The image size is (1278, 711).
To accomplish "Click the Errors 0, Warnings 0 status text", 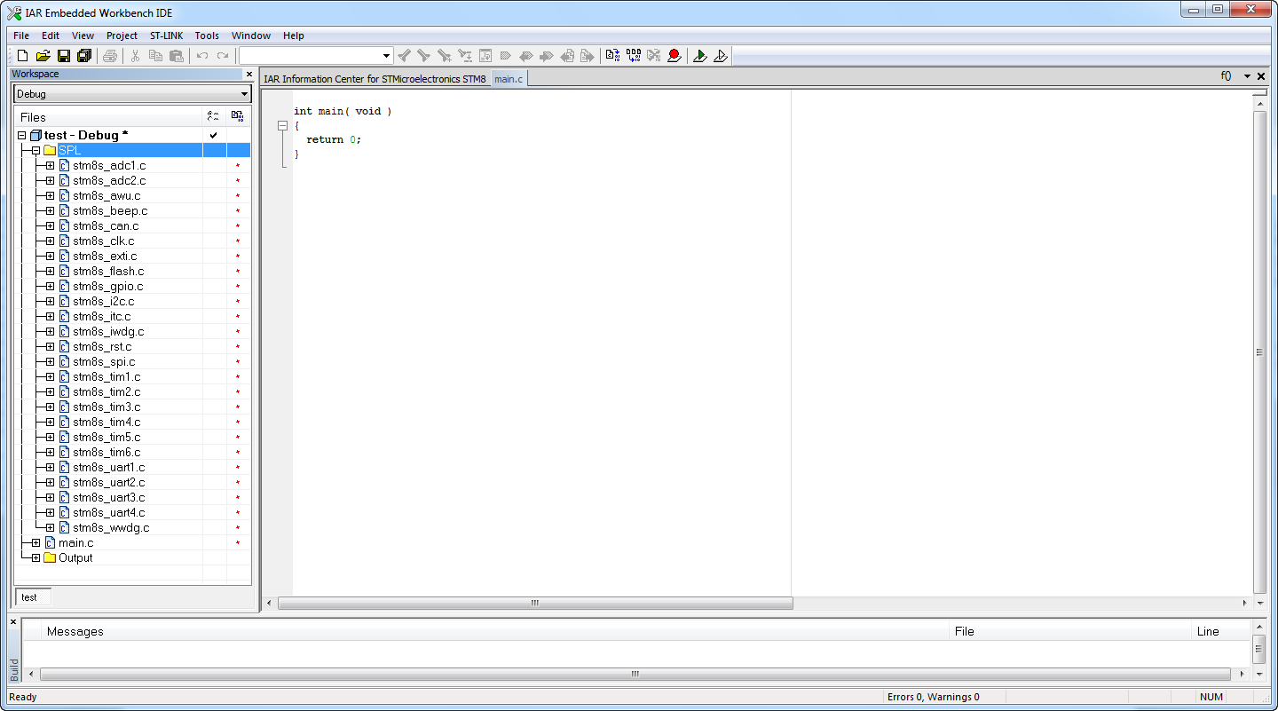I will 933,698.
